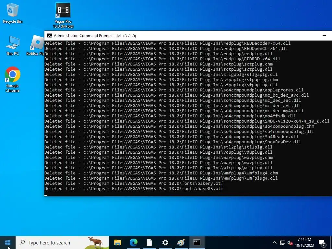Select Vegas Pro 13.0 desktop shortcut
332x249 pixels.
(x=63, y=16)
